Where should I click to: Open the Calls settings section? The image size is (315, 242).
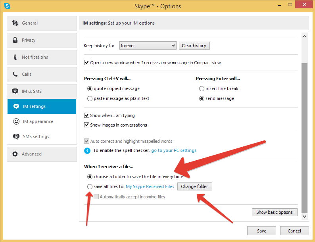click(x=42, y=75)
